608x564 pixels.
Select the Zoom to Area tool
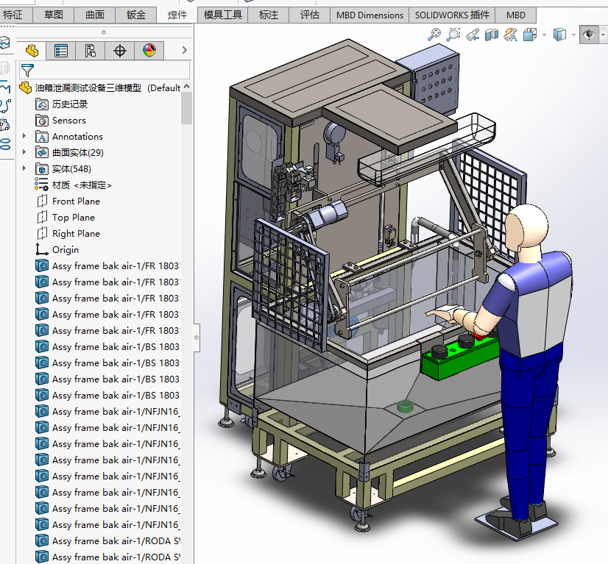[453, 35]
